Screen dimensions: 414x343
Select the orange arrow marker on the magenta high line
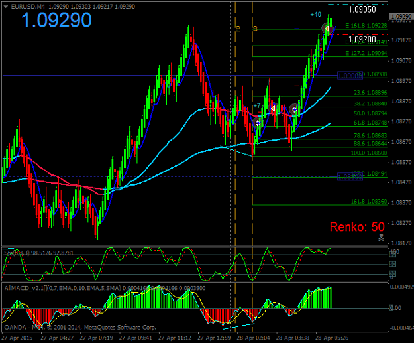coord(327,29)
